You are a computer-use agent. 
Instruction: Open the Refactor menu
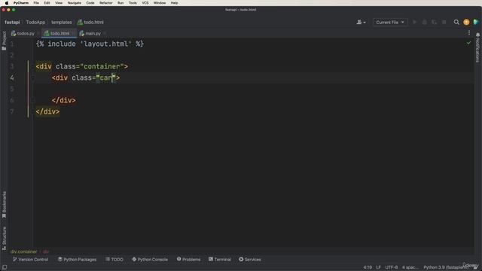(x=106, y=3)
